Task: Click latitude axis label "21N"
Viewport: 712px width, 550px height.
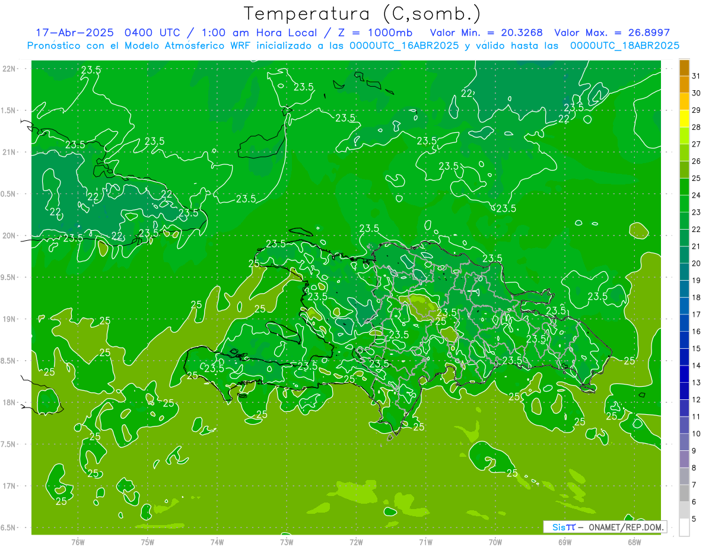Action: tap(8, 152)
